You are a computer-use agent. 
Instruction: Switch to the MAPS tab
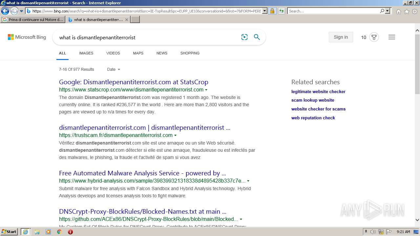tap(138, 53)
